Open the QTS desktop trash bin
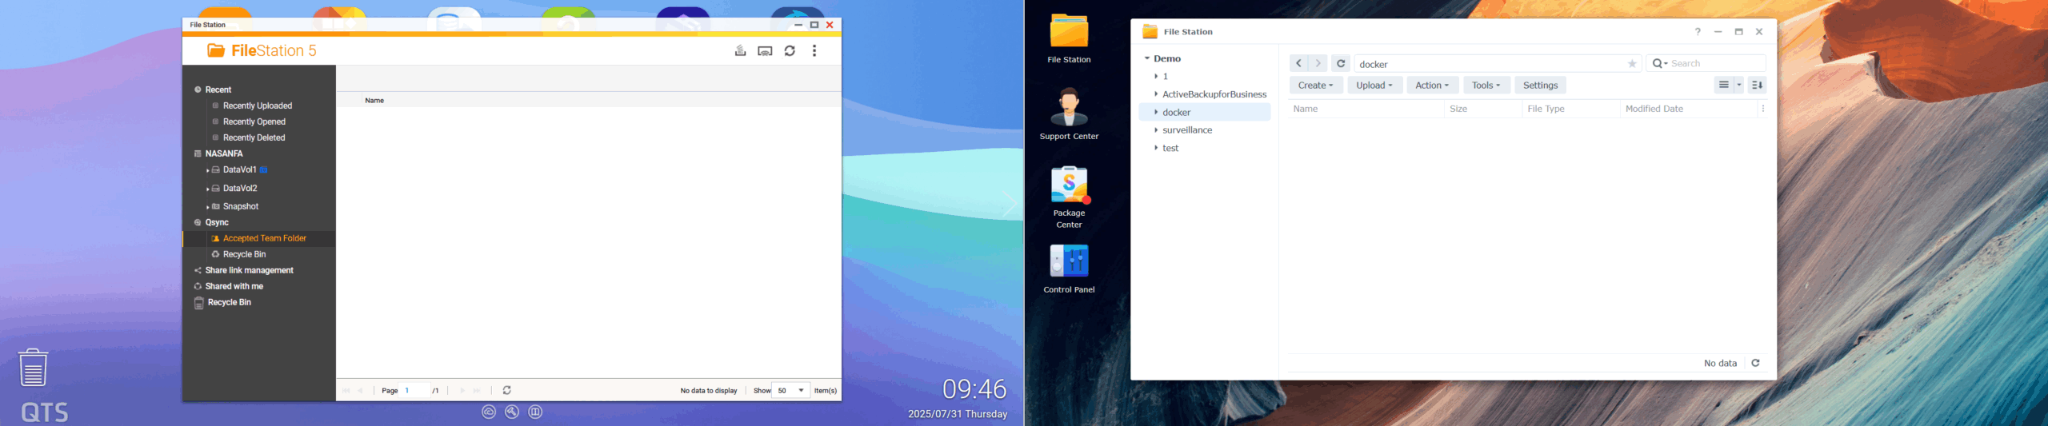Image resolution: width=2048 pixels, height=426 pixels. (x=33, y=367)
